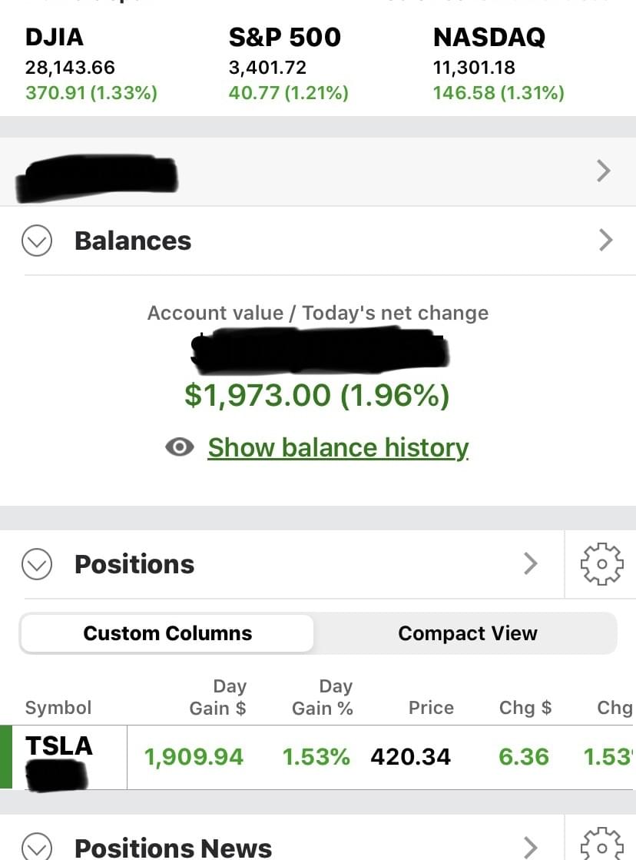Open Positions settings gear icon
Image resolution: width=636 pixels, height=860 pixels.
(600, 564)
